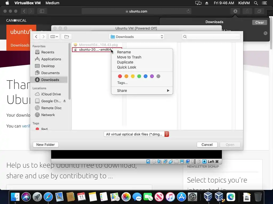Select Downloads in the sidebar

click(49, 80)
